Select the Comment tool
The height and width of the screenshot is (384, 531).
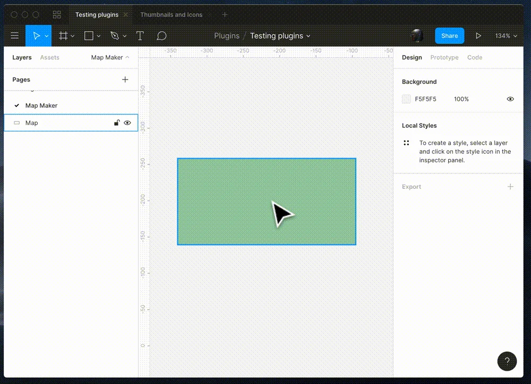coord(161,36)
